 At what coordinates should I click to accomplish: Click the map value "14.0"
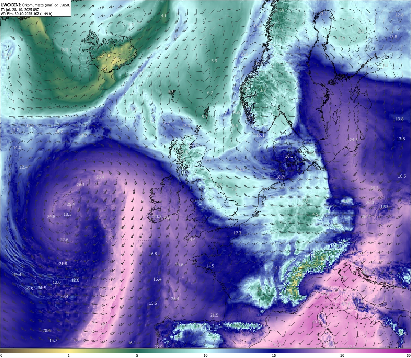(x=17, y=148)
